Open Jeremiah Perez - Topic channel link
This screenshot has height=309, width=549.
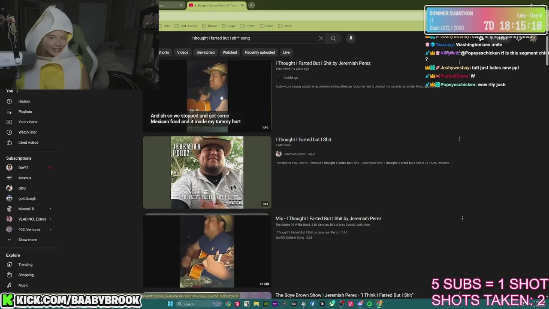[299, 154]
